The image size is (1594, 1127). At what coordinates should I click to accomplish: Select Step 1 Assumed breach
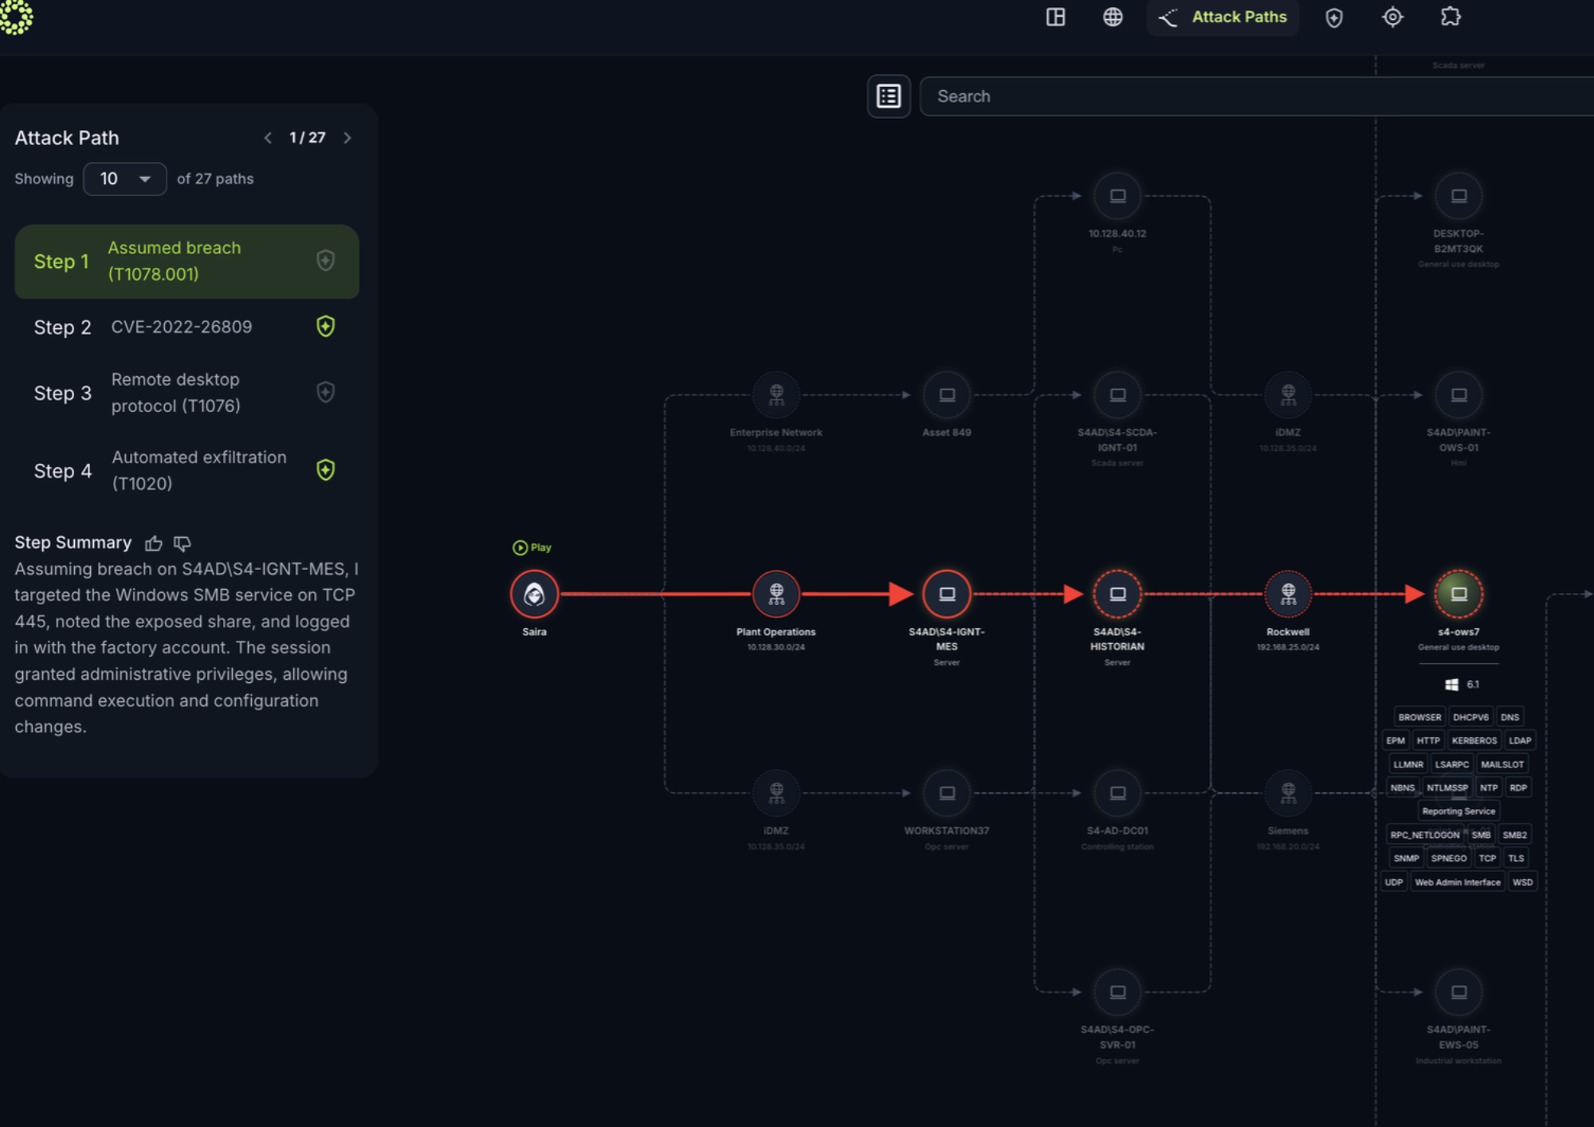[x=186, y=261]
